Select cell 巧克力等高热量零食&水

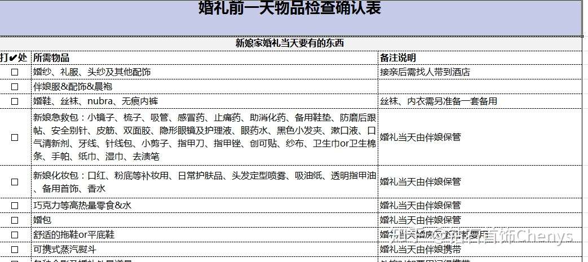(205, 206)
